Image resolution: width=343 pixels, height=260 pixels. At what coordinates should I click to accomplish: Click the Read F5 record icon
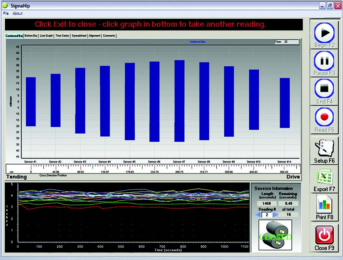tap(325, 117)
